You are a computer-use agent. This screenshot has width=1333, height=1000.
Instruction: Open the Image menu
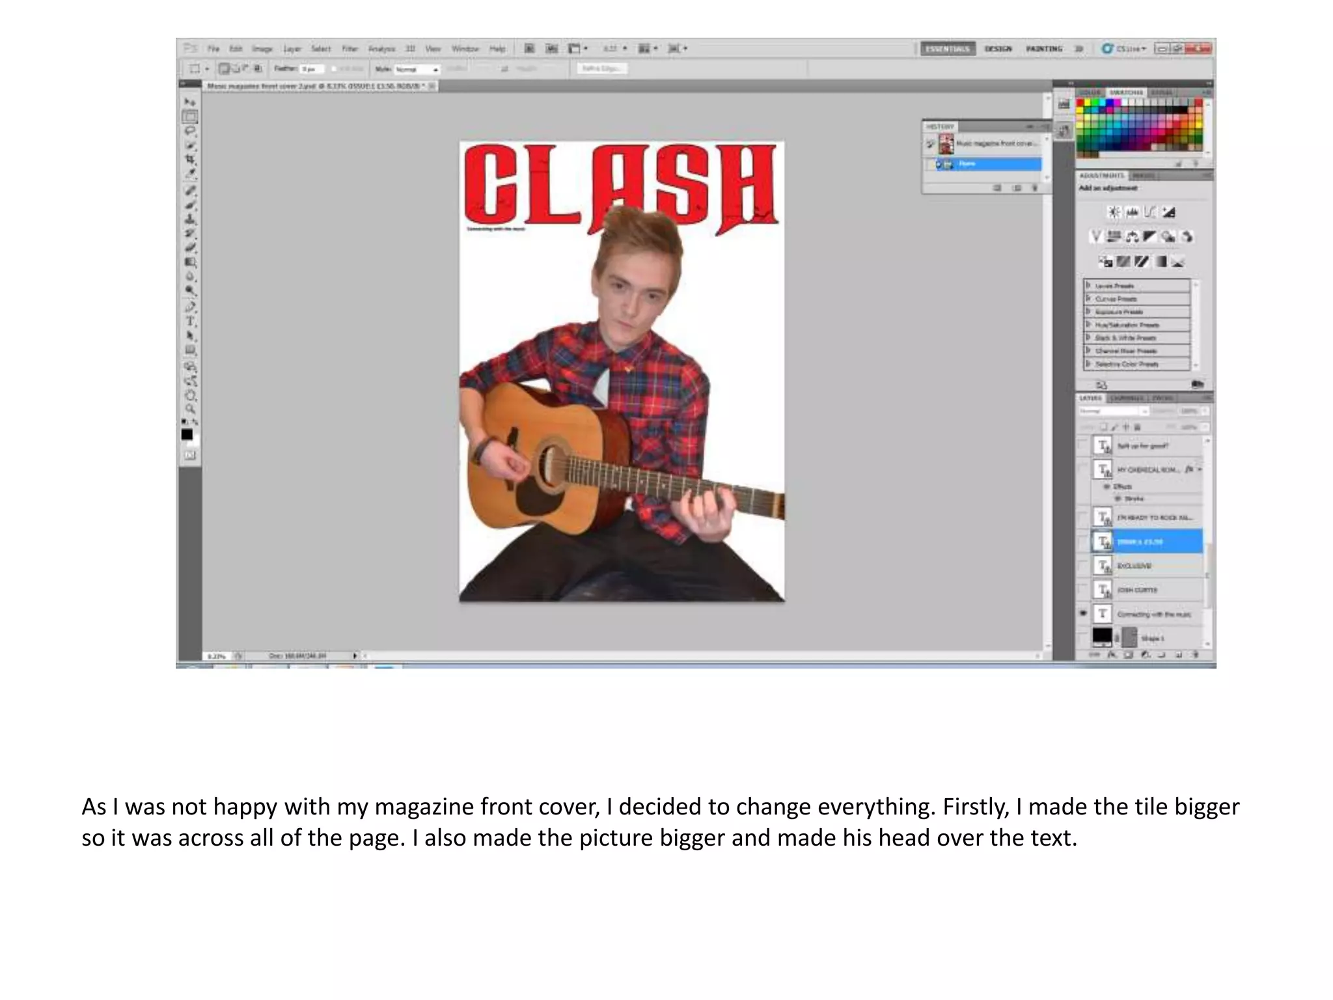coord(262,49)
